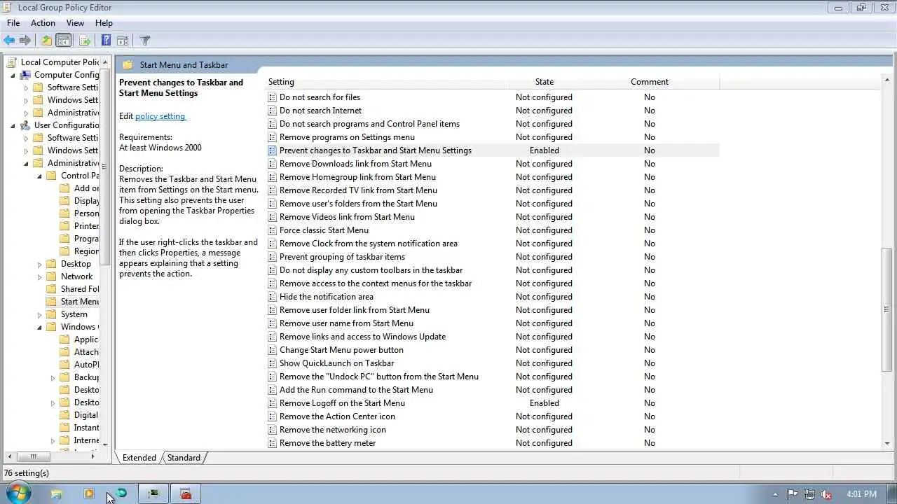This screenshot has width=897, height=504.
Task: Click folder icon in Start Menu and Taskbar header
Action: 128,65
